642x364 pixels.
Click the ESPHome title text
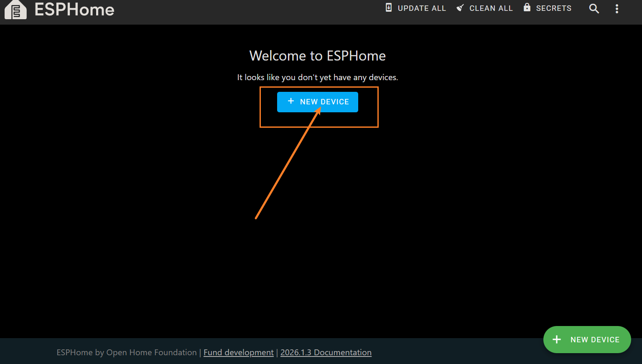click(x=74, y=10)
